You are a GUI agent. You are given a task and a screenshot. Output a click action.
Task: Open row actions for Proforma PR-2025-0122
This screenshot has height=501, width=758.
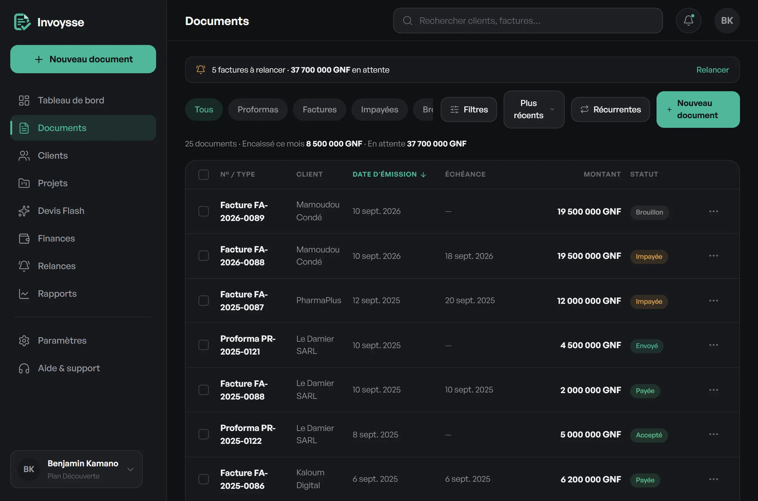point(714,434)
